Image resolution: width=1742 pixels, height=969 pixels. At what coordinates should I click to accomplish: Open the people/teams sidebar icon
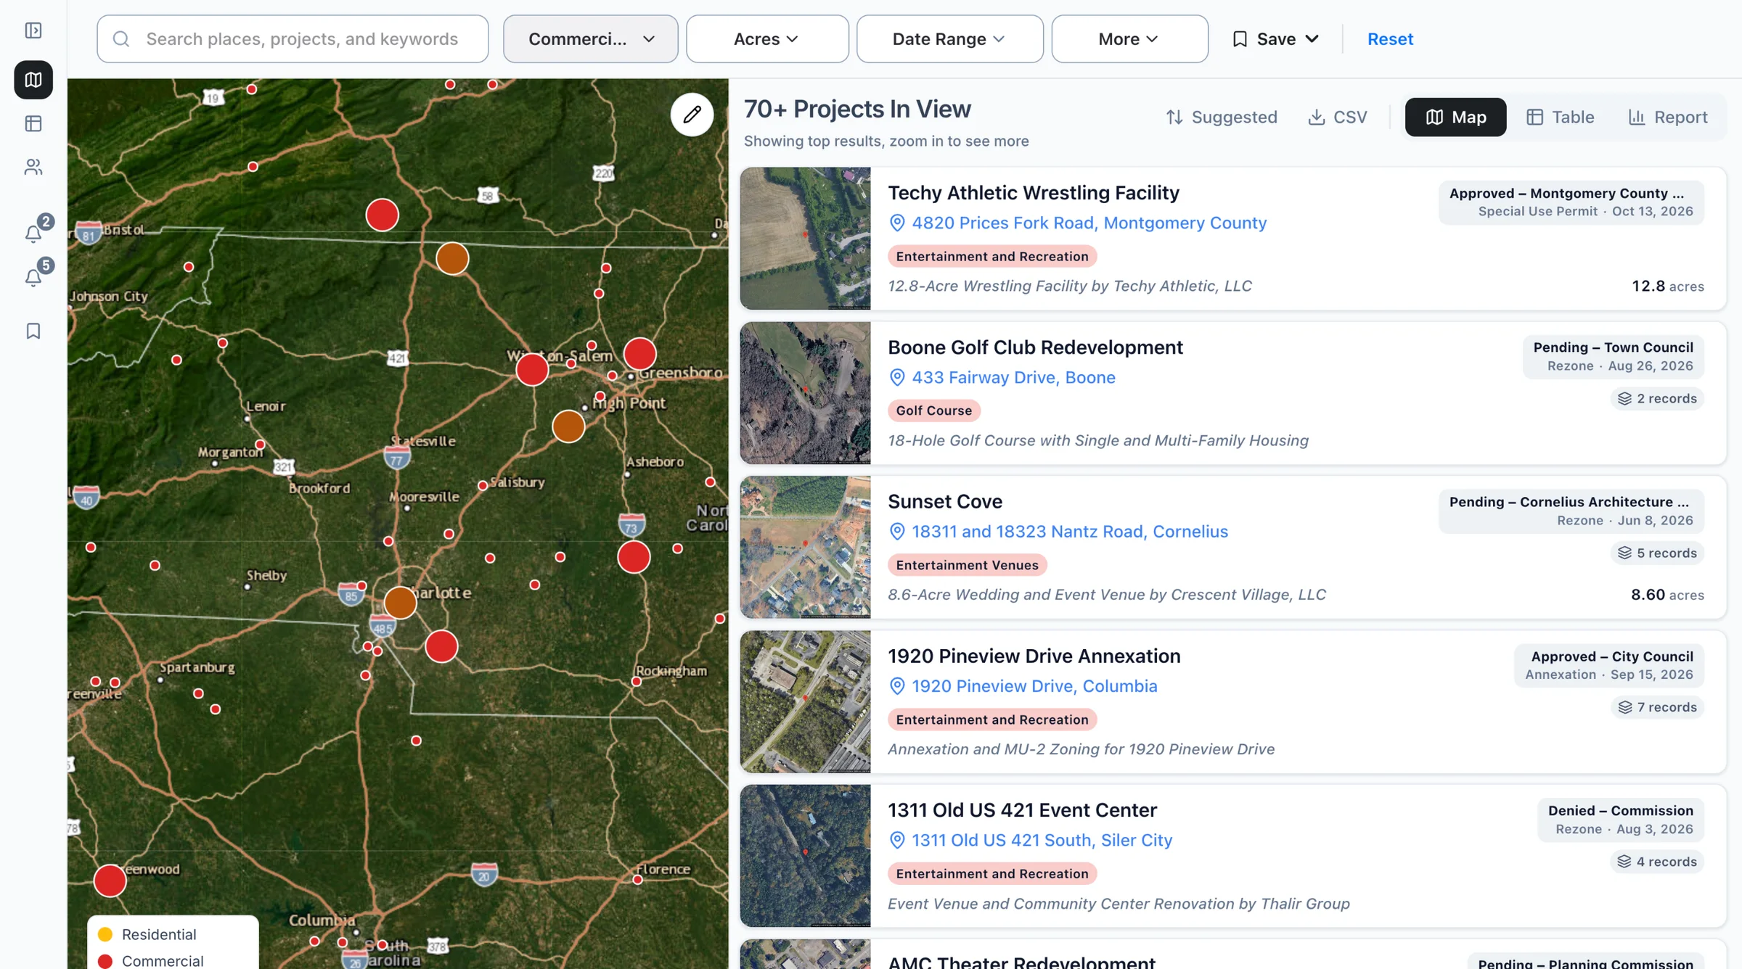[x=33, y=168]
